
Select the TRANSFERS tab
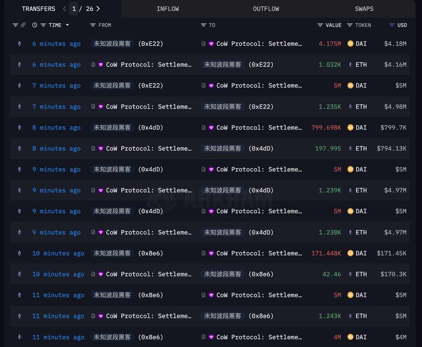coord(38,9)
